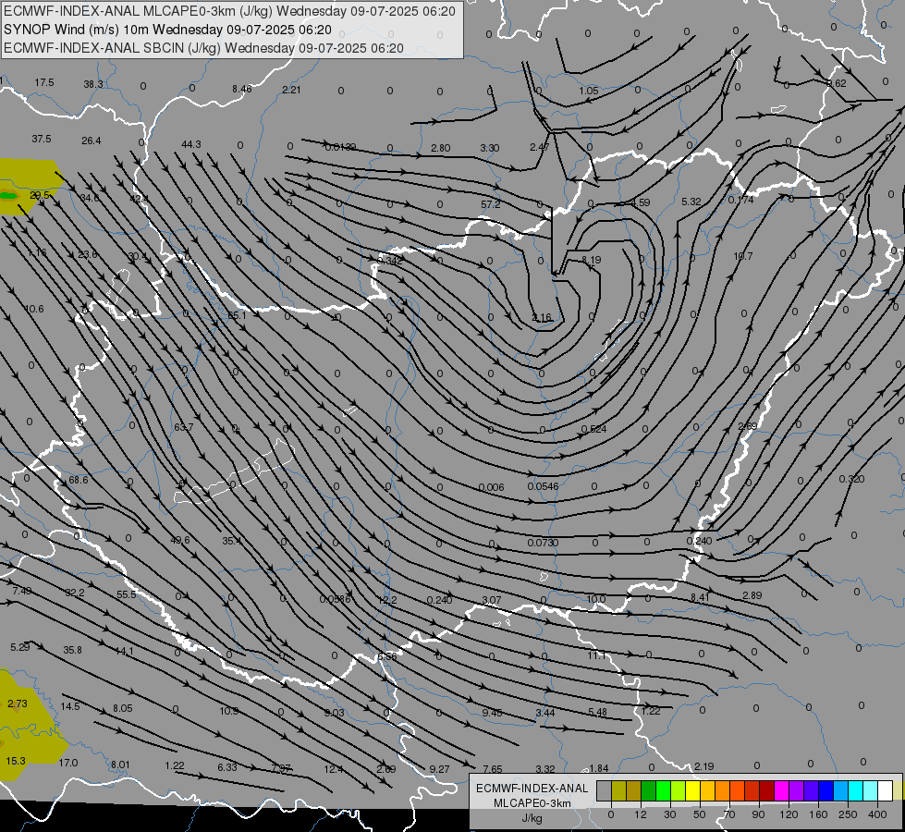Click the map value 1.84
Screen dimensions: 905x832
click(x=598, y=768)
